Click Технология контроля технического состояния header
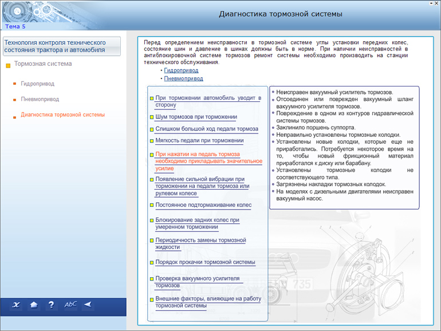Image resolution: width=441 pixels, height=331 pixels. (x=62, y=46)
